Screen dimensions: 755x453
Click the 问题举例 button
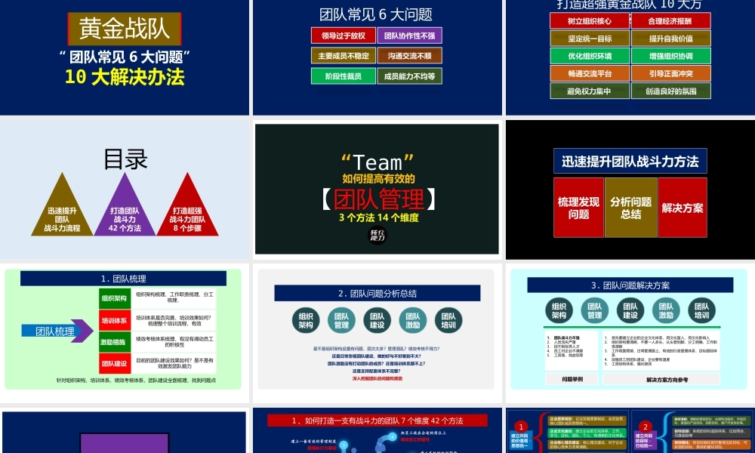(x=574, y=379)
